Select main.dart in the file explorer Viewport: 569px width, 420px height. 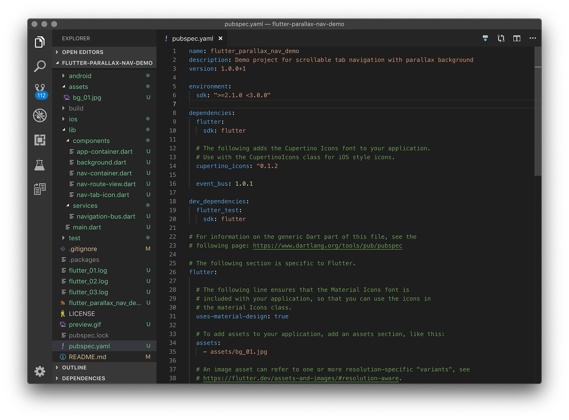pyautogui.click(x=87, y=227)
